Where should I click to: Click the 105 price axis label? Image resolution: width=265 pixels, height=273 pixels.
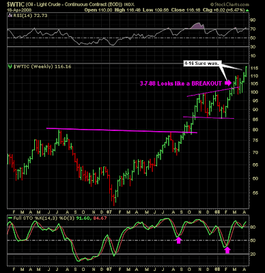point(254,84)
